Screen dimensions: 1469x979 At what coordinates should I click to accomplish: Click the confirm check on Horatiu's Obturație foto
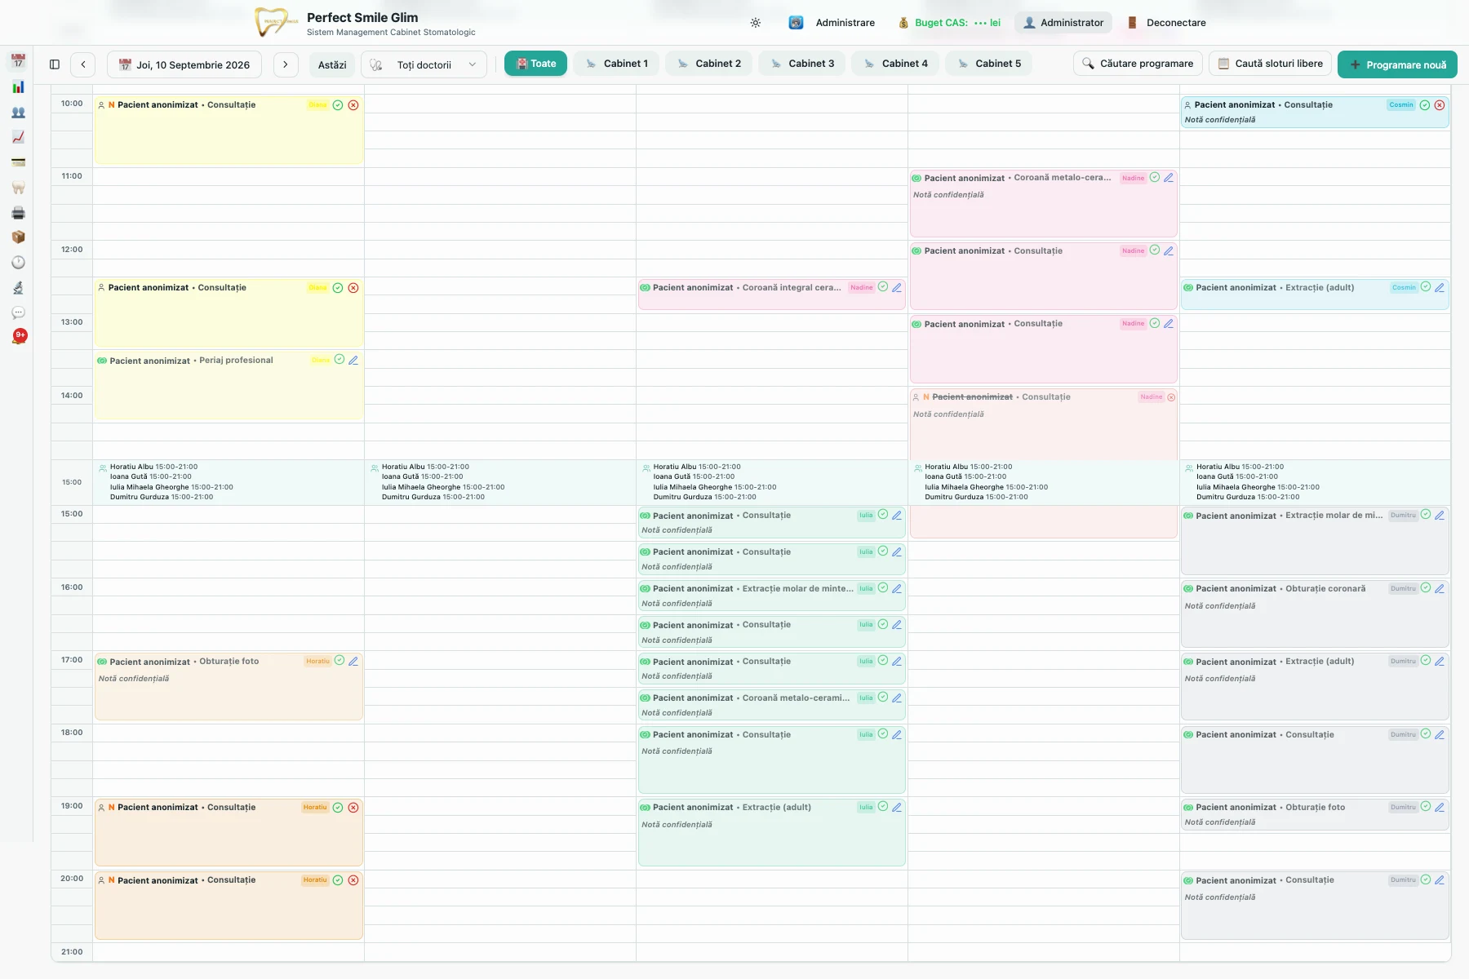click(x=340, y=661)
